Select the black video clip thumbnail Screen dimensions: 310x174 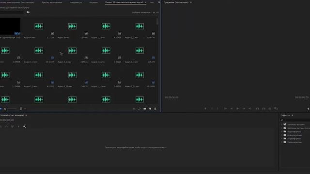point(10,26)
